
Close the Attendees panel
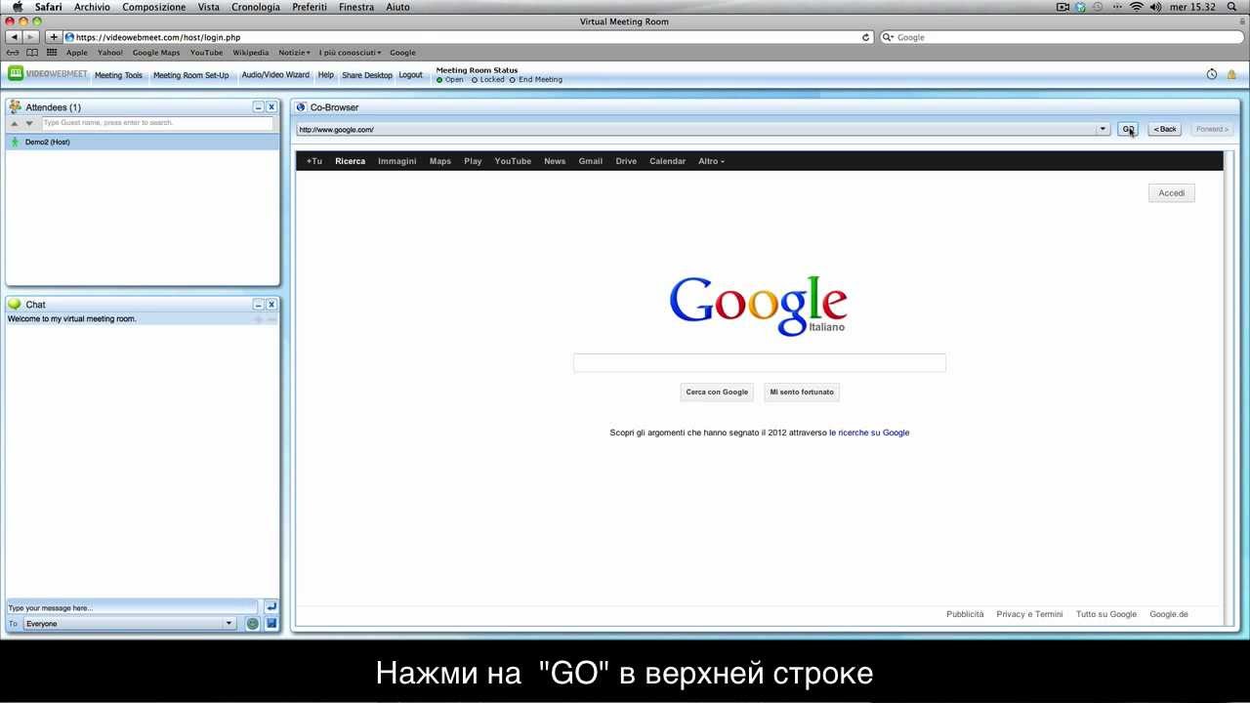coord(271,107)
